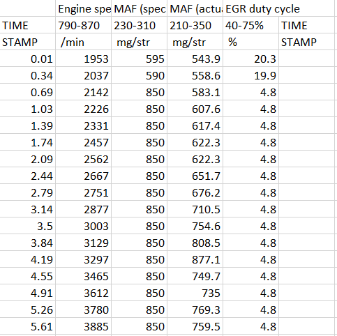Click the MAF actual value 543.9

click(195, 59)
